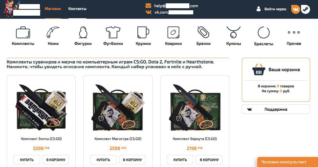Select the Коврики mousepad category

click(x=173, y=36)
